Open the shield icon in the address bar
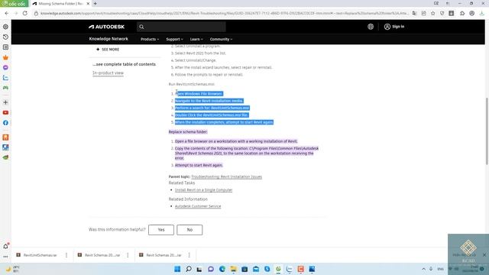 click(442, 14)
